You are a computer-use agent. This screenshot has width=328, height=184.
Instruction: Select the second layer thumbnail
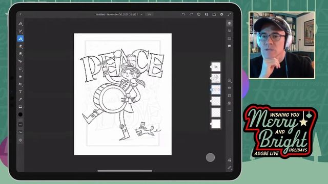click(216, 78)
